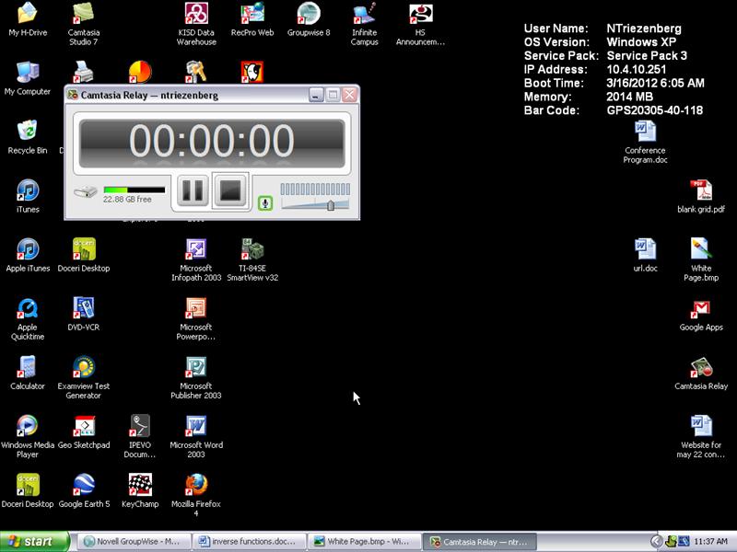
Task: Open the Windows start menu
Action: tap(34, 541)
